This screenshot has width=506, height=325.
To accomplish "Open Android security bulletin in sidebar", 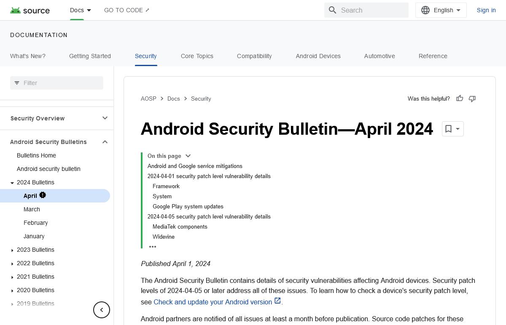I will [x=48, y=169].
